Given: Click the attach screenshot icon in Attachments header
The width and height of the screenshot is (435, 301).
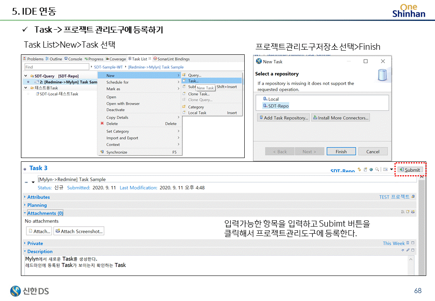Looking at the screenshot, I should point(413,212).
